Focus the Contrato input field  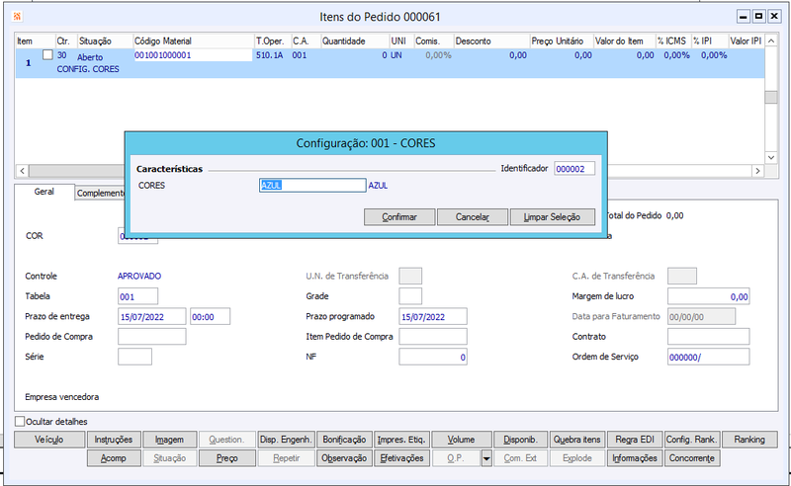pos(708,336)
